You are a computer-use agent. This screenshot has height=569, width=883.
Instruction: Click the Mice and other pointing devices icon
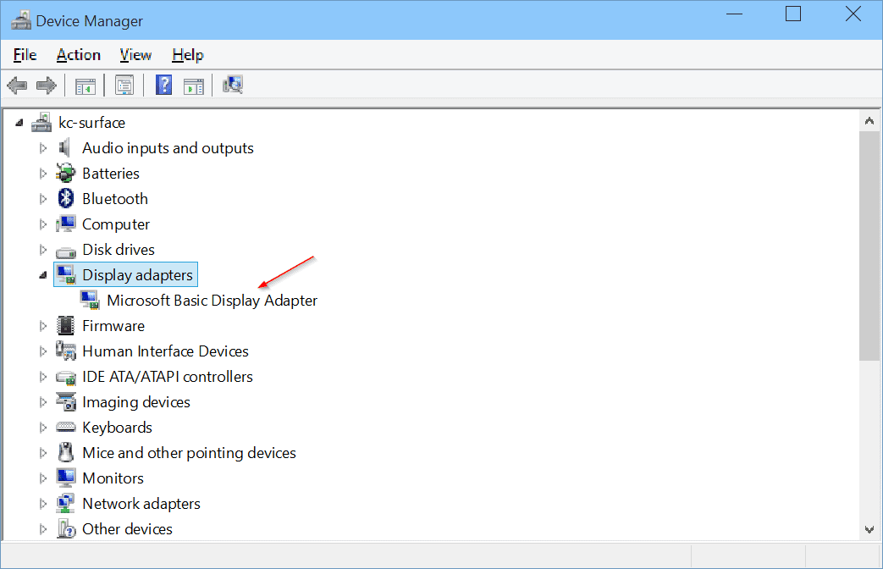(66, 452)
